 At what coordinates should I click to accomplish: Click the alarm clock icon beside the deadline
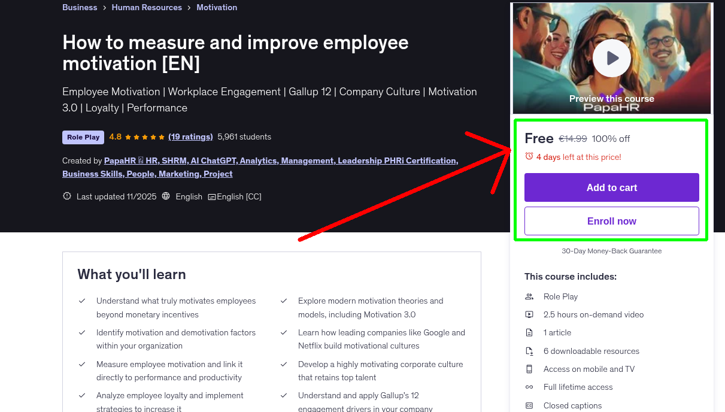click(529, 156)
